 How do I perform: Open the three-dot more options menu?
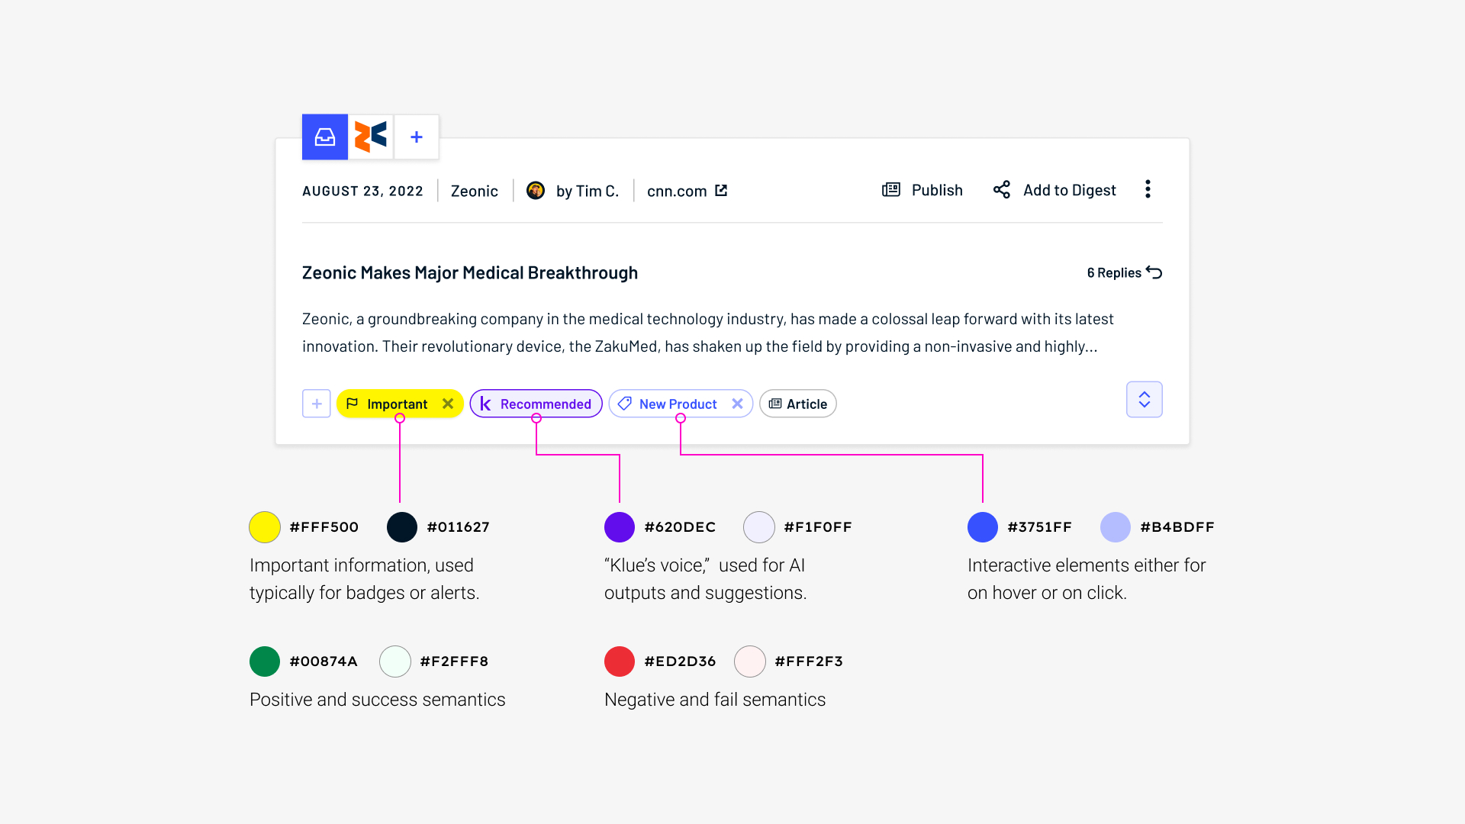(1148, 190)
